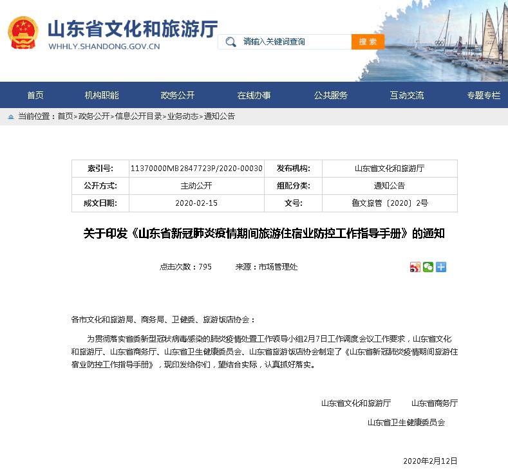The image size is (508, 469).
Task: Click the signature 山东省卫生健康委员会
Action: [x=406, y=423]
